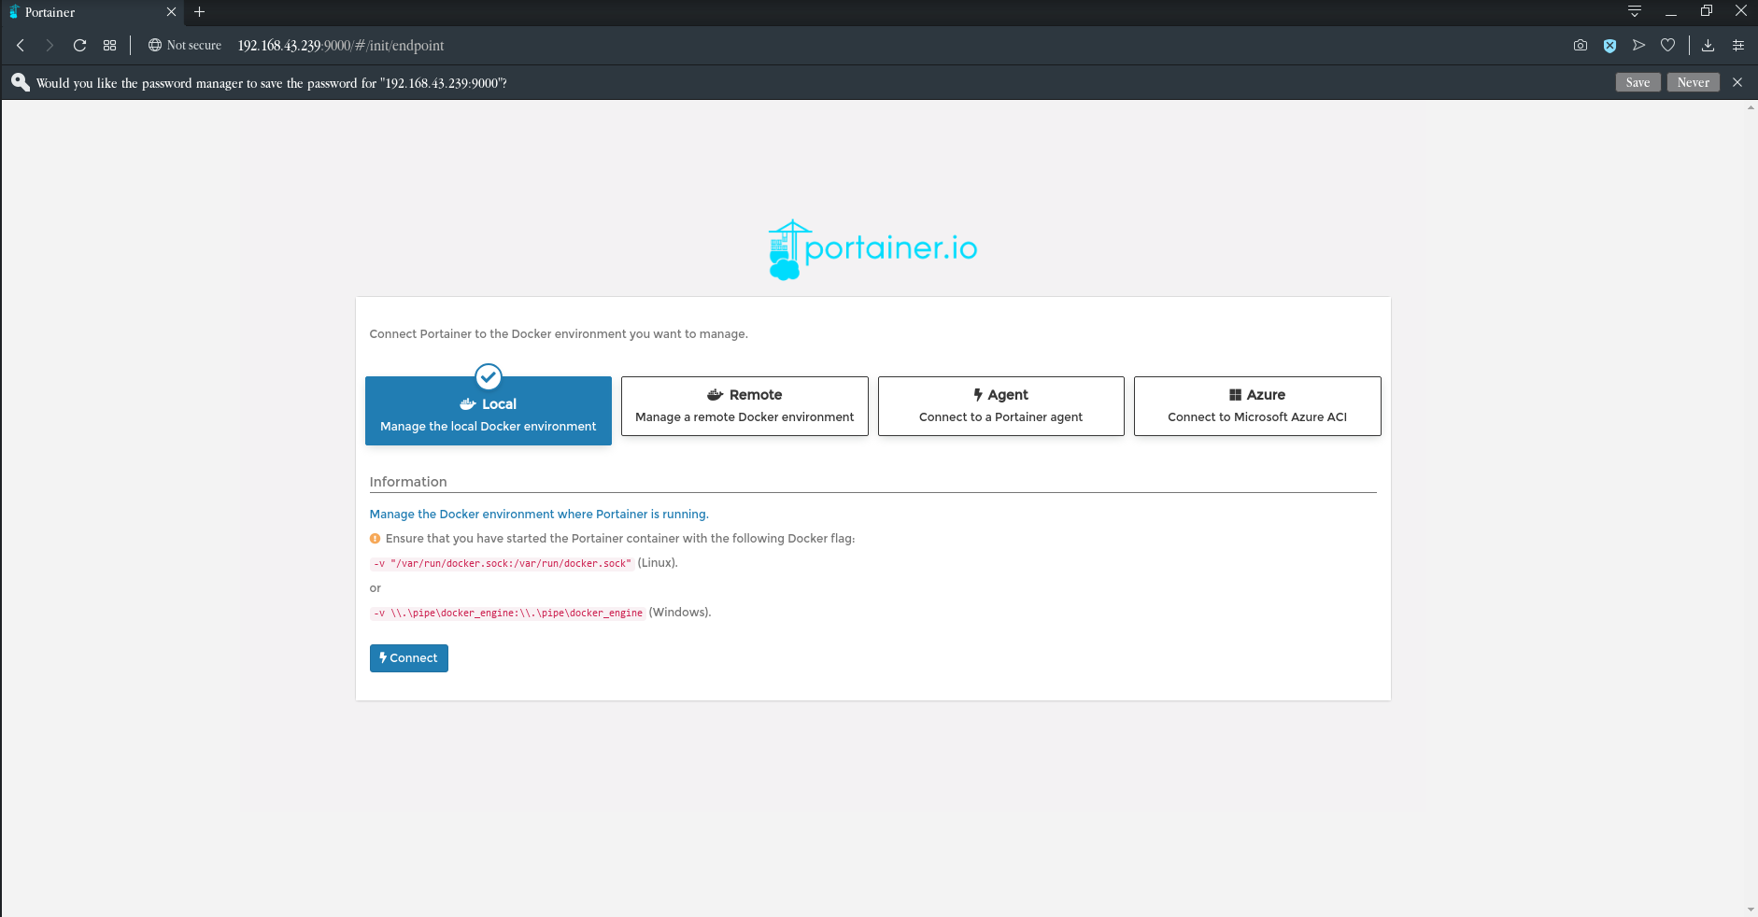Select the Azure ACI option

(1257, 405)
